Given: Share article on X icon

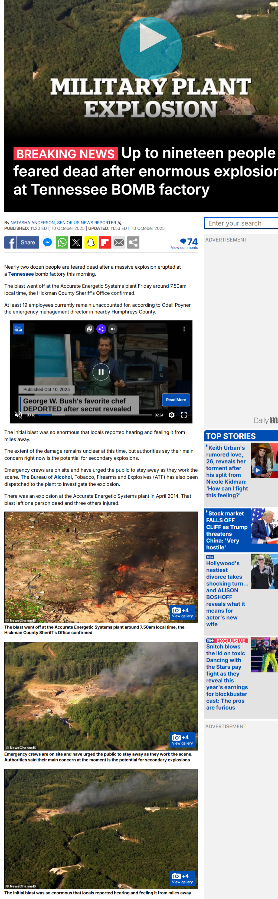Looking at the screenshot, I should pyautogui.click(x=76, y=242).
